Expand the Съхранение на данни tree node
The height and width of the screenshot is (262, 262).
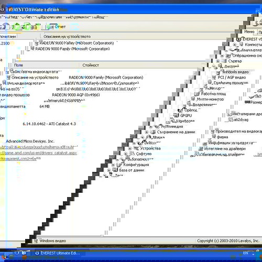pos(147,132)
